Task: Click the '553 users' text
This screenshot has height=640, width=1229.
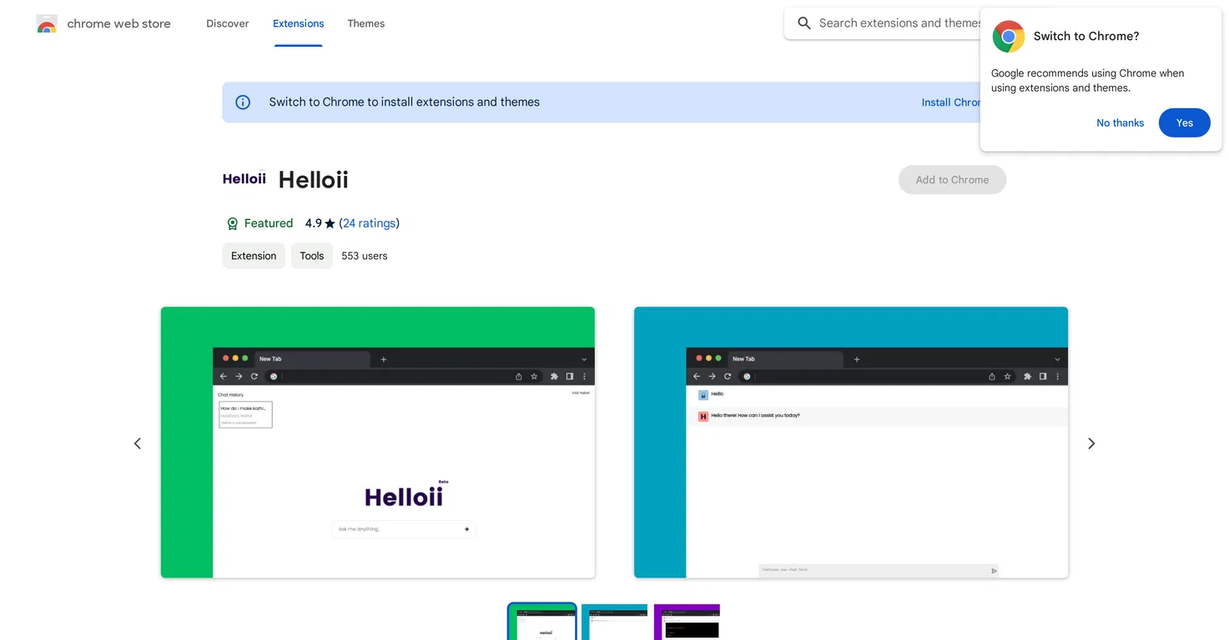Action: [365, 256]
